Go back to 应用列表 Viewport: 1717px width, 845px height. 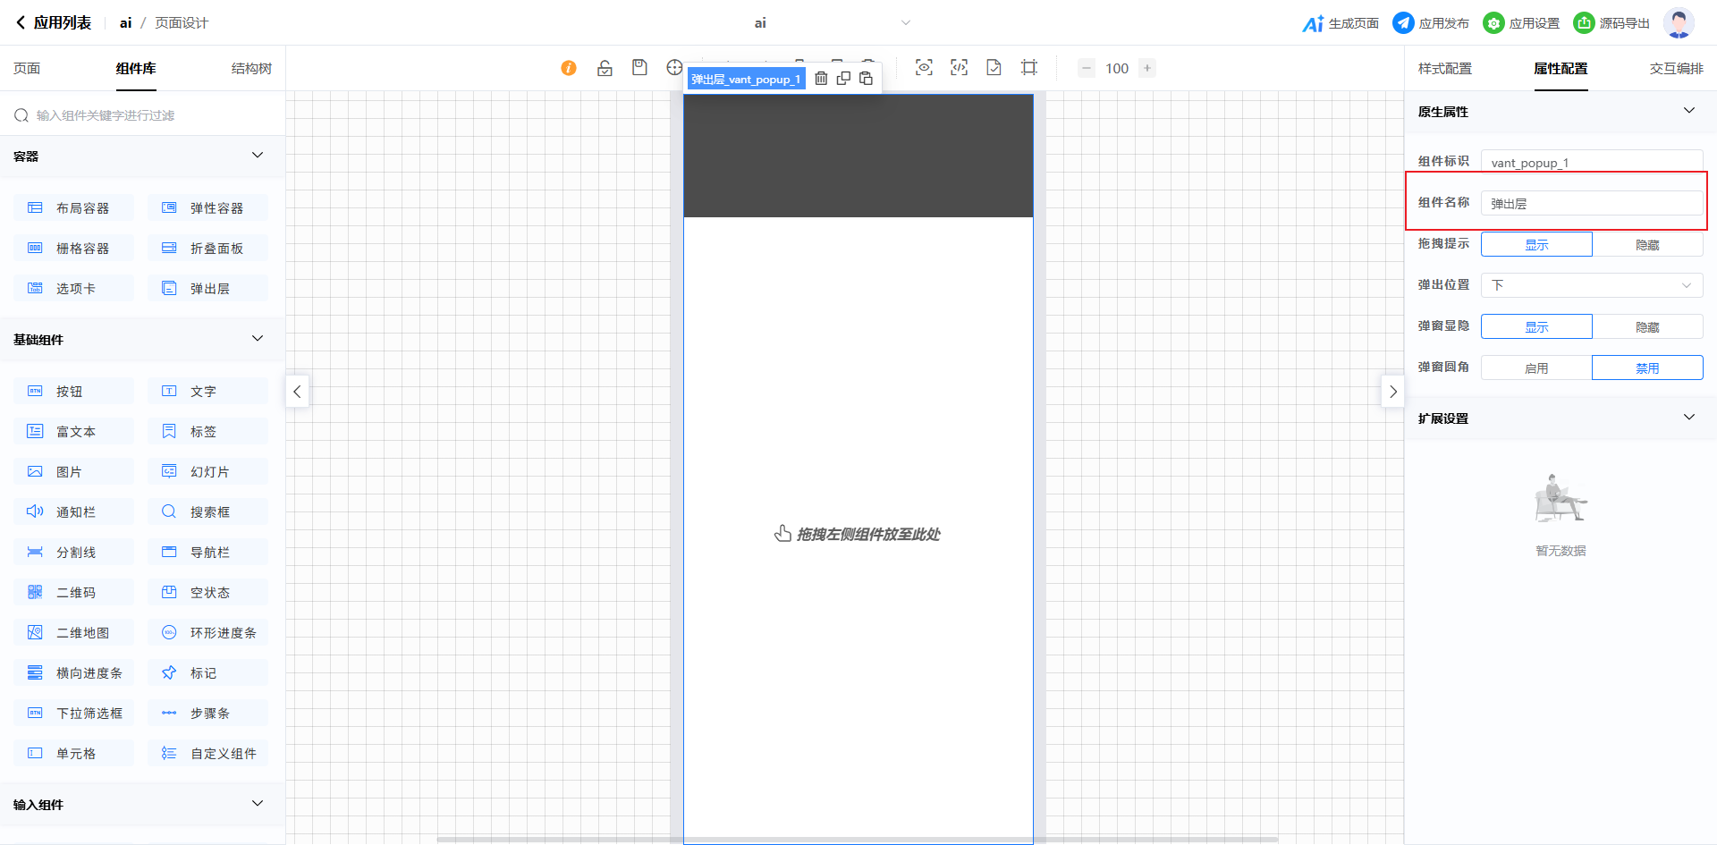point(54,23)
